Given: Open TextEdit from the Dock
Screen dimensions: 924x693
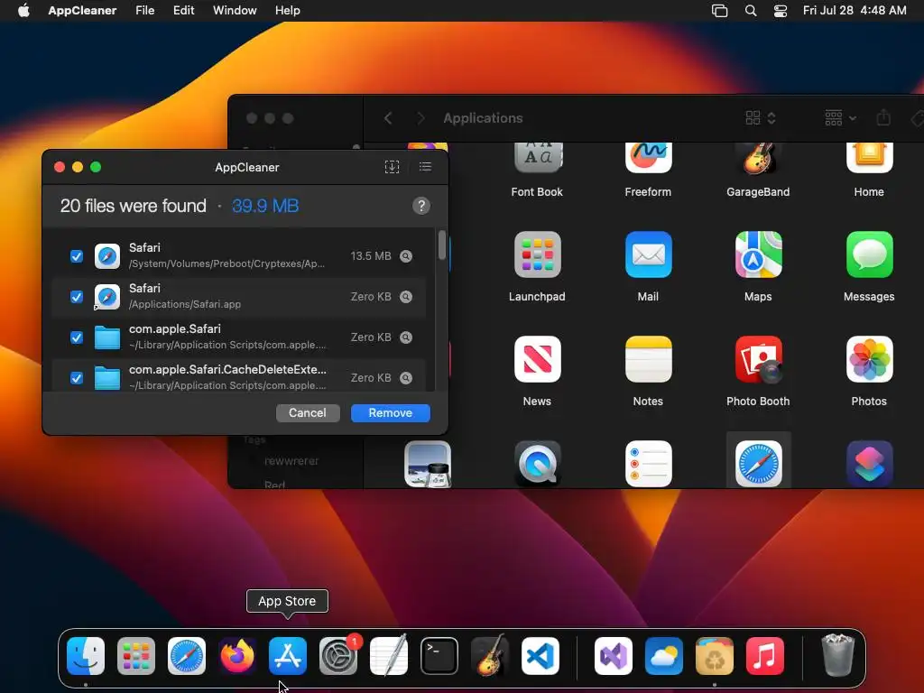Looking at the screenshot, I should coord(389,656).
